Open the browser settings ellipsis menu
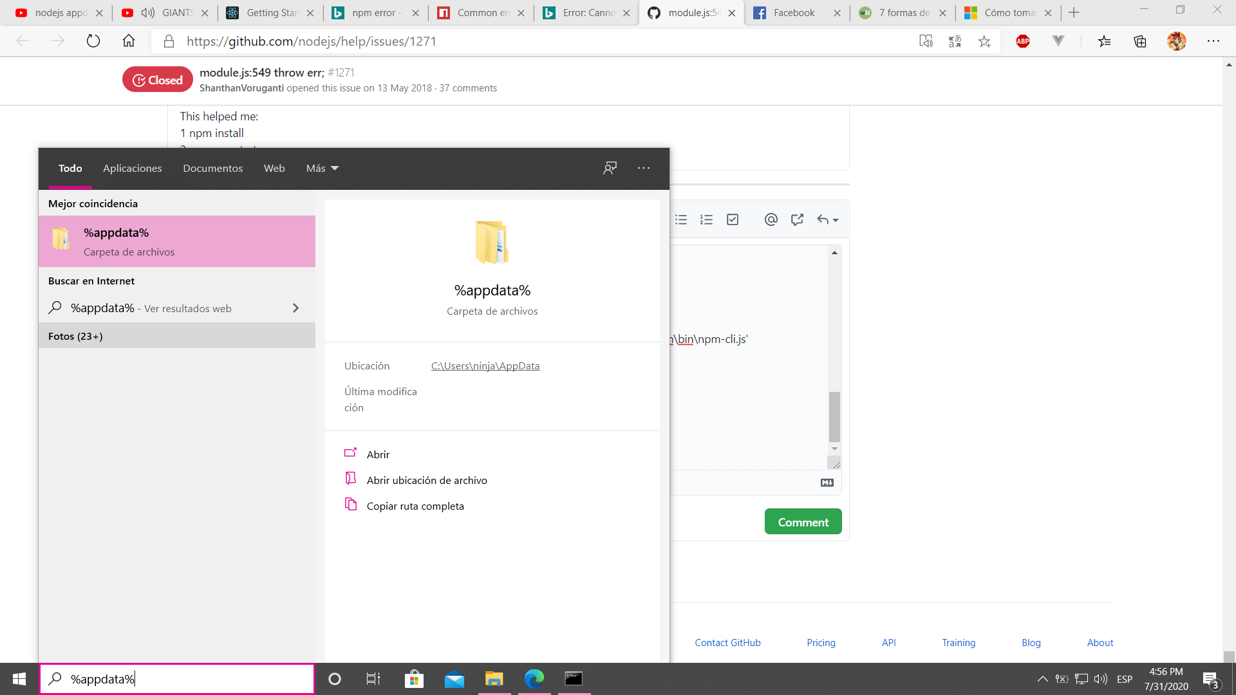 (x=1214, y=41)
